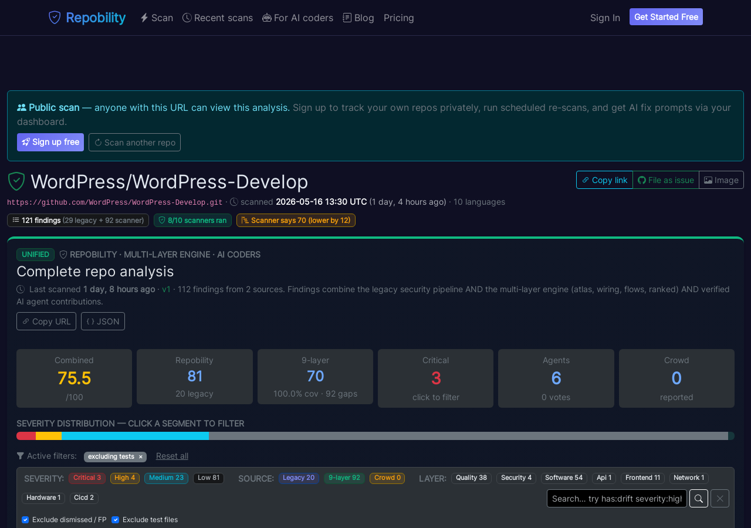Click the Copy URL button
The height and width of the screenshot is (528, 751).
point(46,321)
